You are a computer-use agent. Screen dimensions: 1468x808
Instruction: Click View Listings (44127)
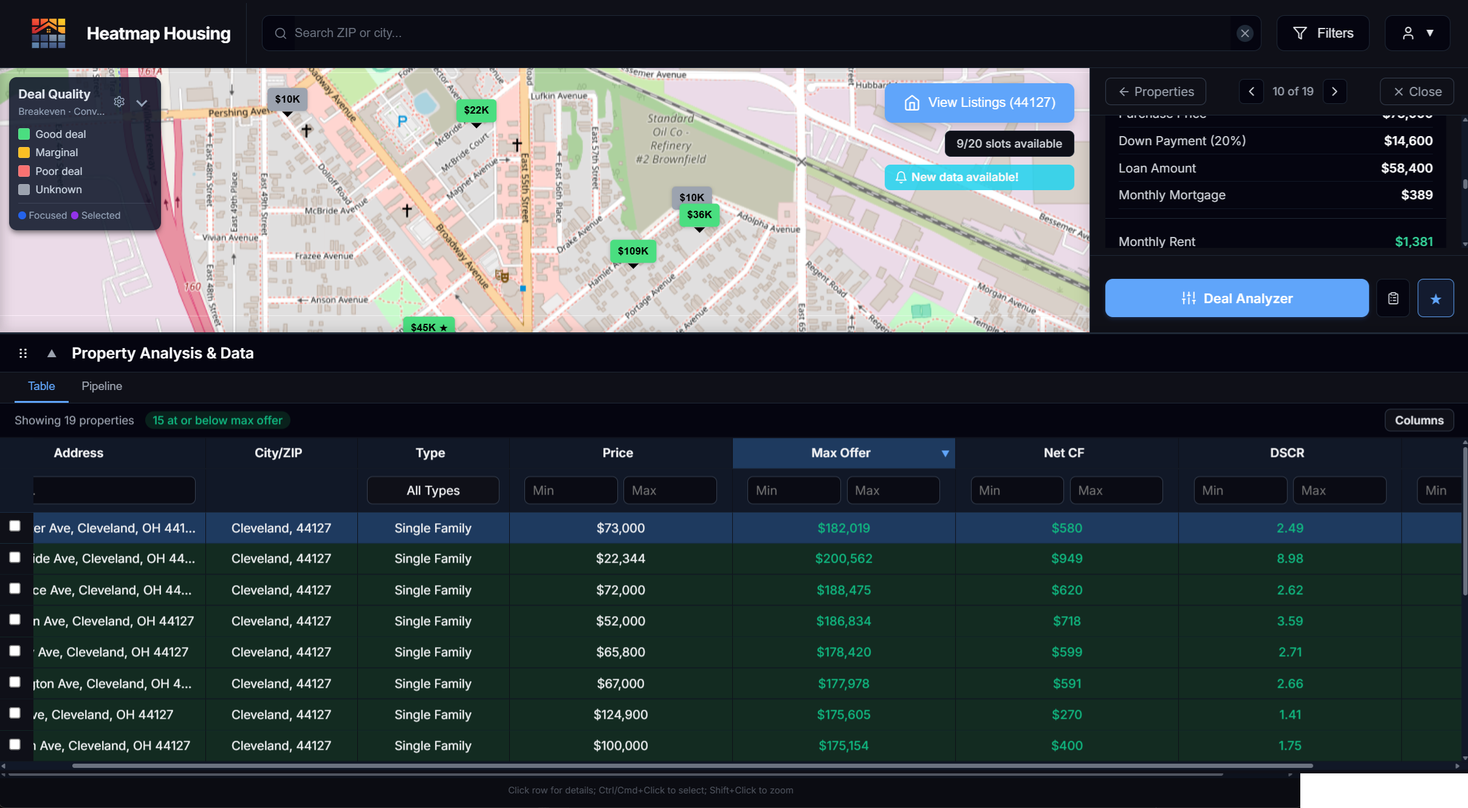[x=978, y=103]
